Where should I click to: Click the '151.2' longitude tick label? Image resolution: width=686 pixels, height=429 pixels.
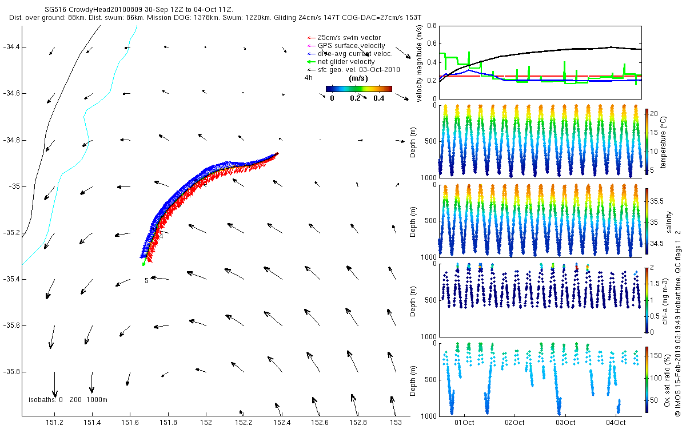(55, 423)
